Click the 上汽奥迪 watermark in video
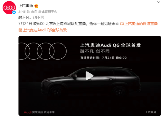The width and height of the screenshot is (164, 118). click(151, 112)
